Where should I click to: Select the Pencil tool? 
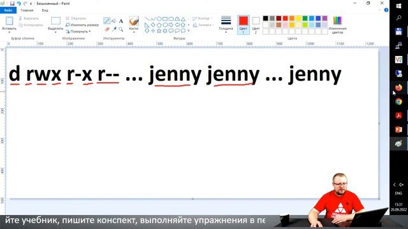pyautogui.click(x=106, y=21)
